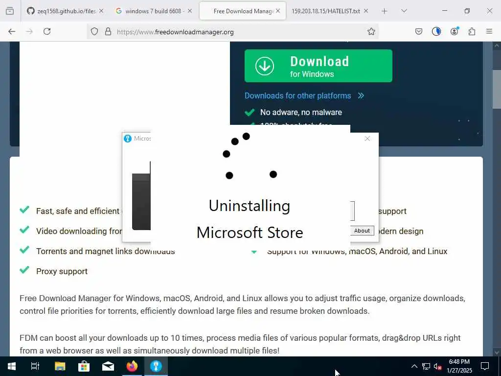
Task: Switch to Firefox on taskbar
Action: click(132, 366)
